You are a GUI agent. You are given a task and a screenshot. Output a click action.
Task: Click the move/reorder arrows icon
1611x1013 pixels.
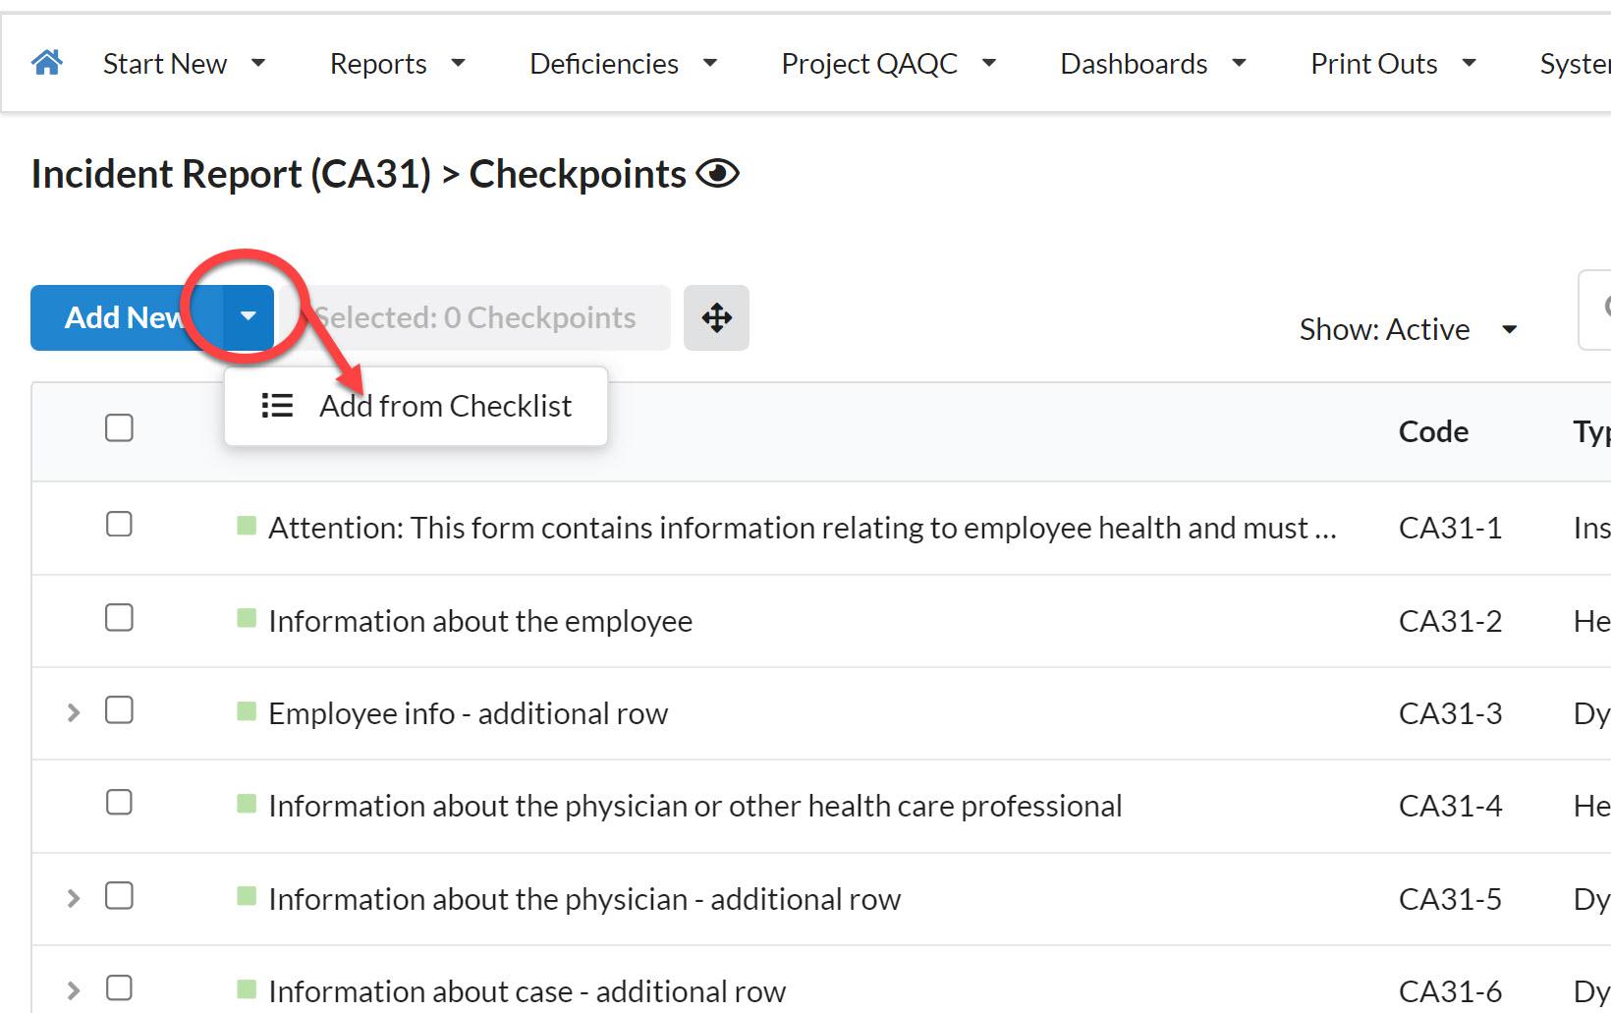716,317
